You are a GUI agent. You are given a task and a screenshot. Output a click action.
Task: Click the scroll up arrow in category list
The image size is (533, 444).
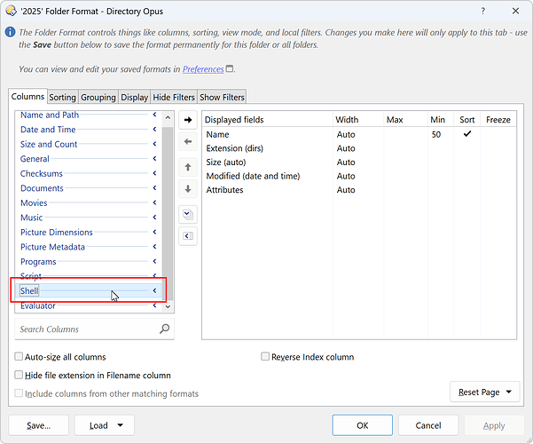pyautogui.click(x=168, y=117)
